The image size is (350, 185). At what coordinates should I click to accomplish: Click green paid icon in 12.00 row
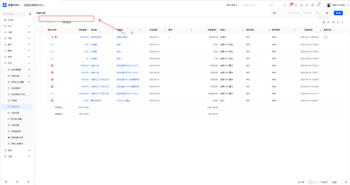52,52
